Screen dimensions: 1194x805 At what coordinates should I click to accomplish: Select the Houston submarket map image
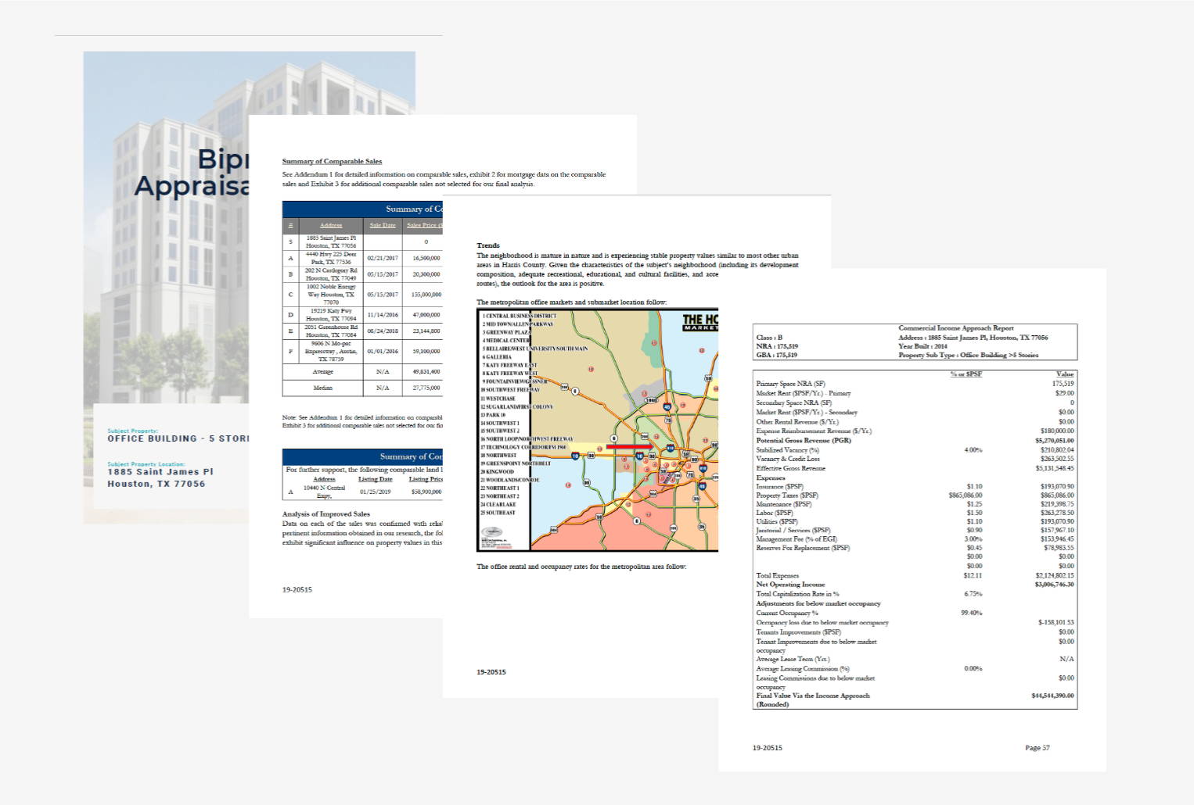(x=597, y=430)
